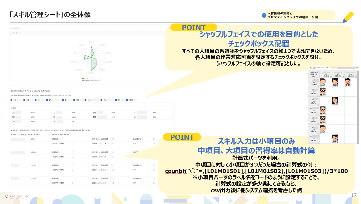This screenshot has width=361, height=204.
Task: Expand the 5人 (45.5%) column header options
Action: pos(331,76)
